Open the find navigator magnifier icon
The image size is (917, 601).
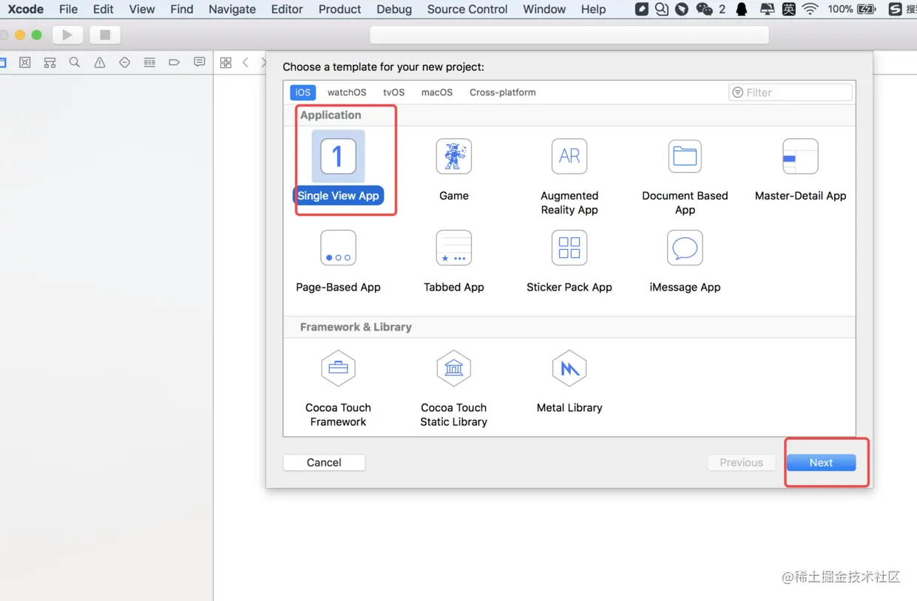(x=75, y=63)
